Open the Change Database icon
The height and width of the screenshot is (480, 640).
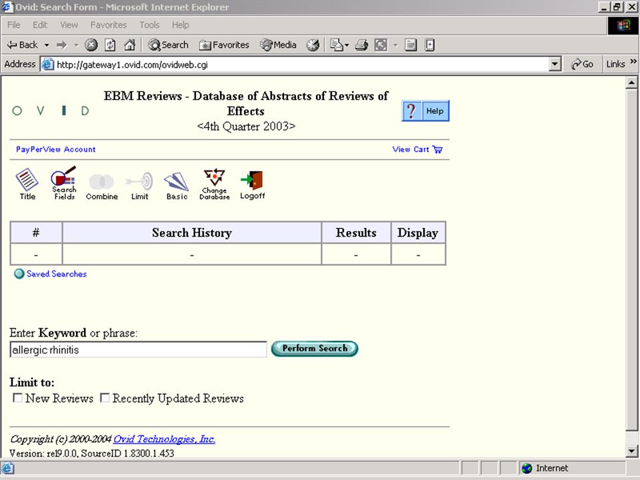(214, 184)
